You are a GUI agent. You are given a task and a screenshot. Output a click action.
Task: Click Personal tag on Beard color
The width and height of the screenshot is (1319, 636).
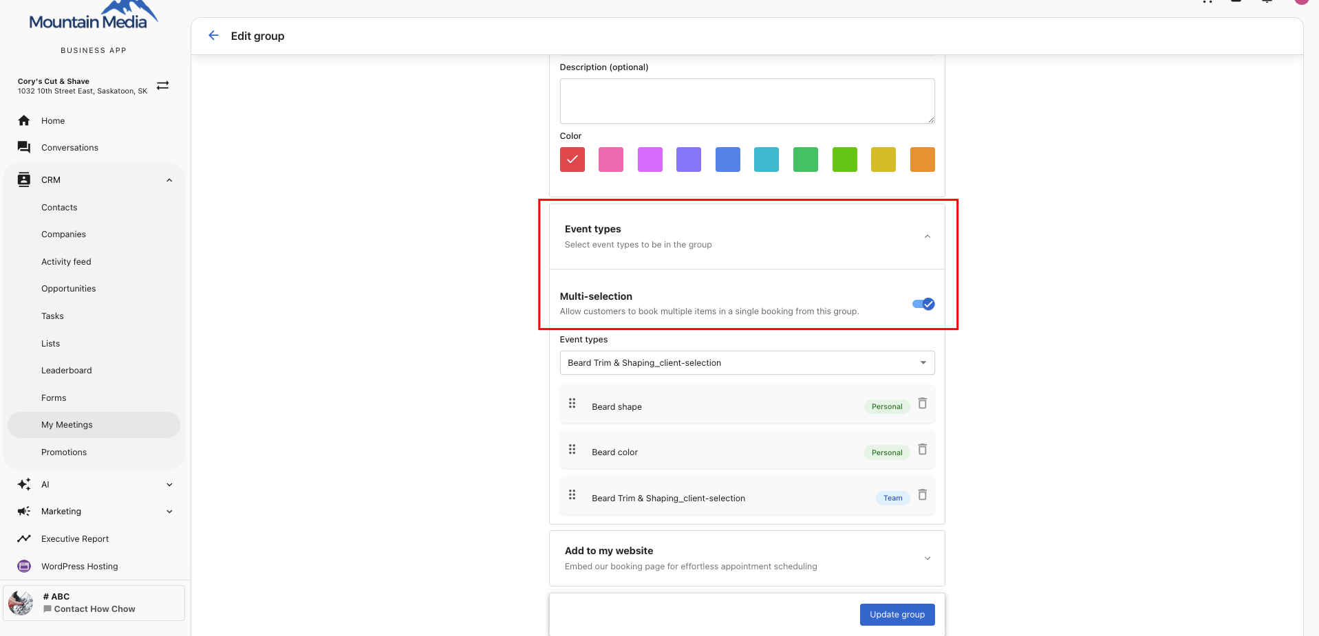click(887, 452)
